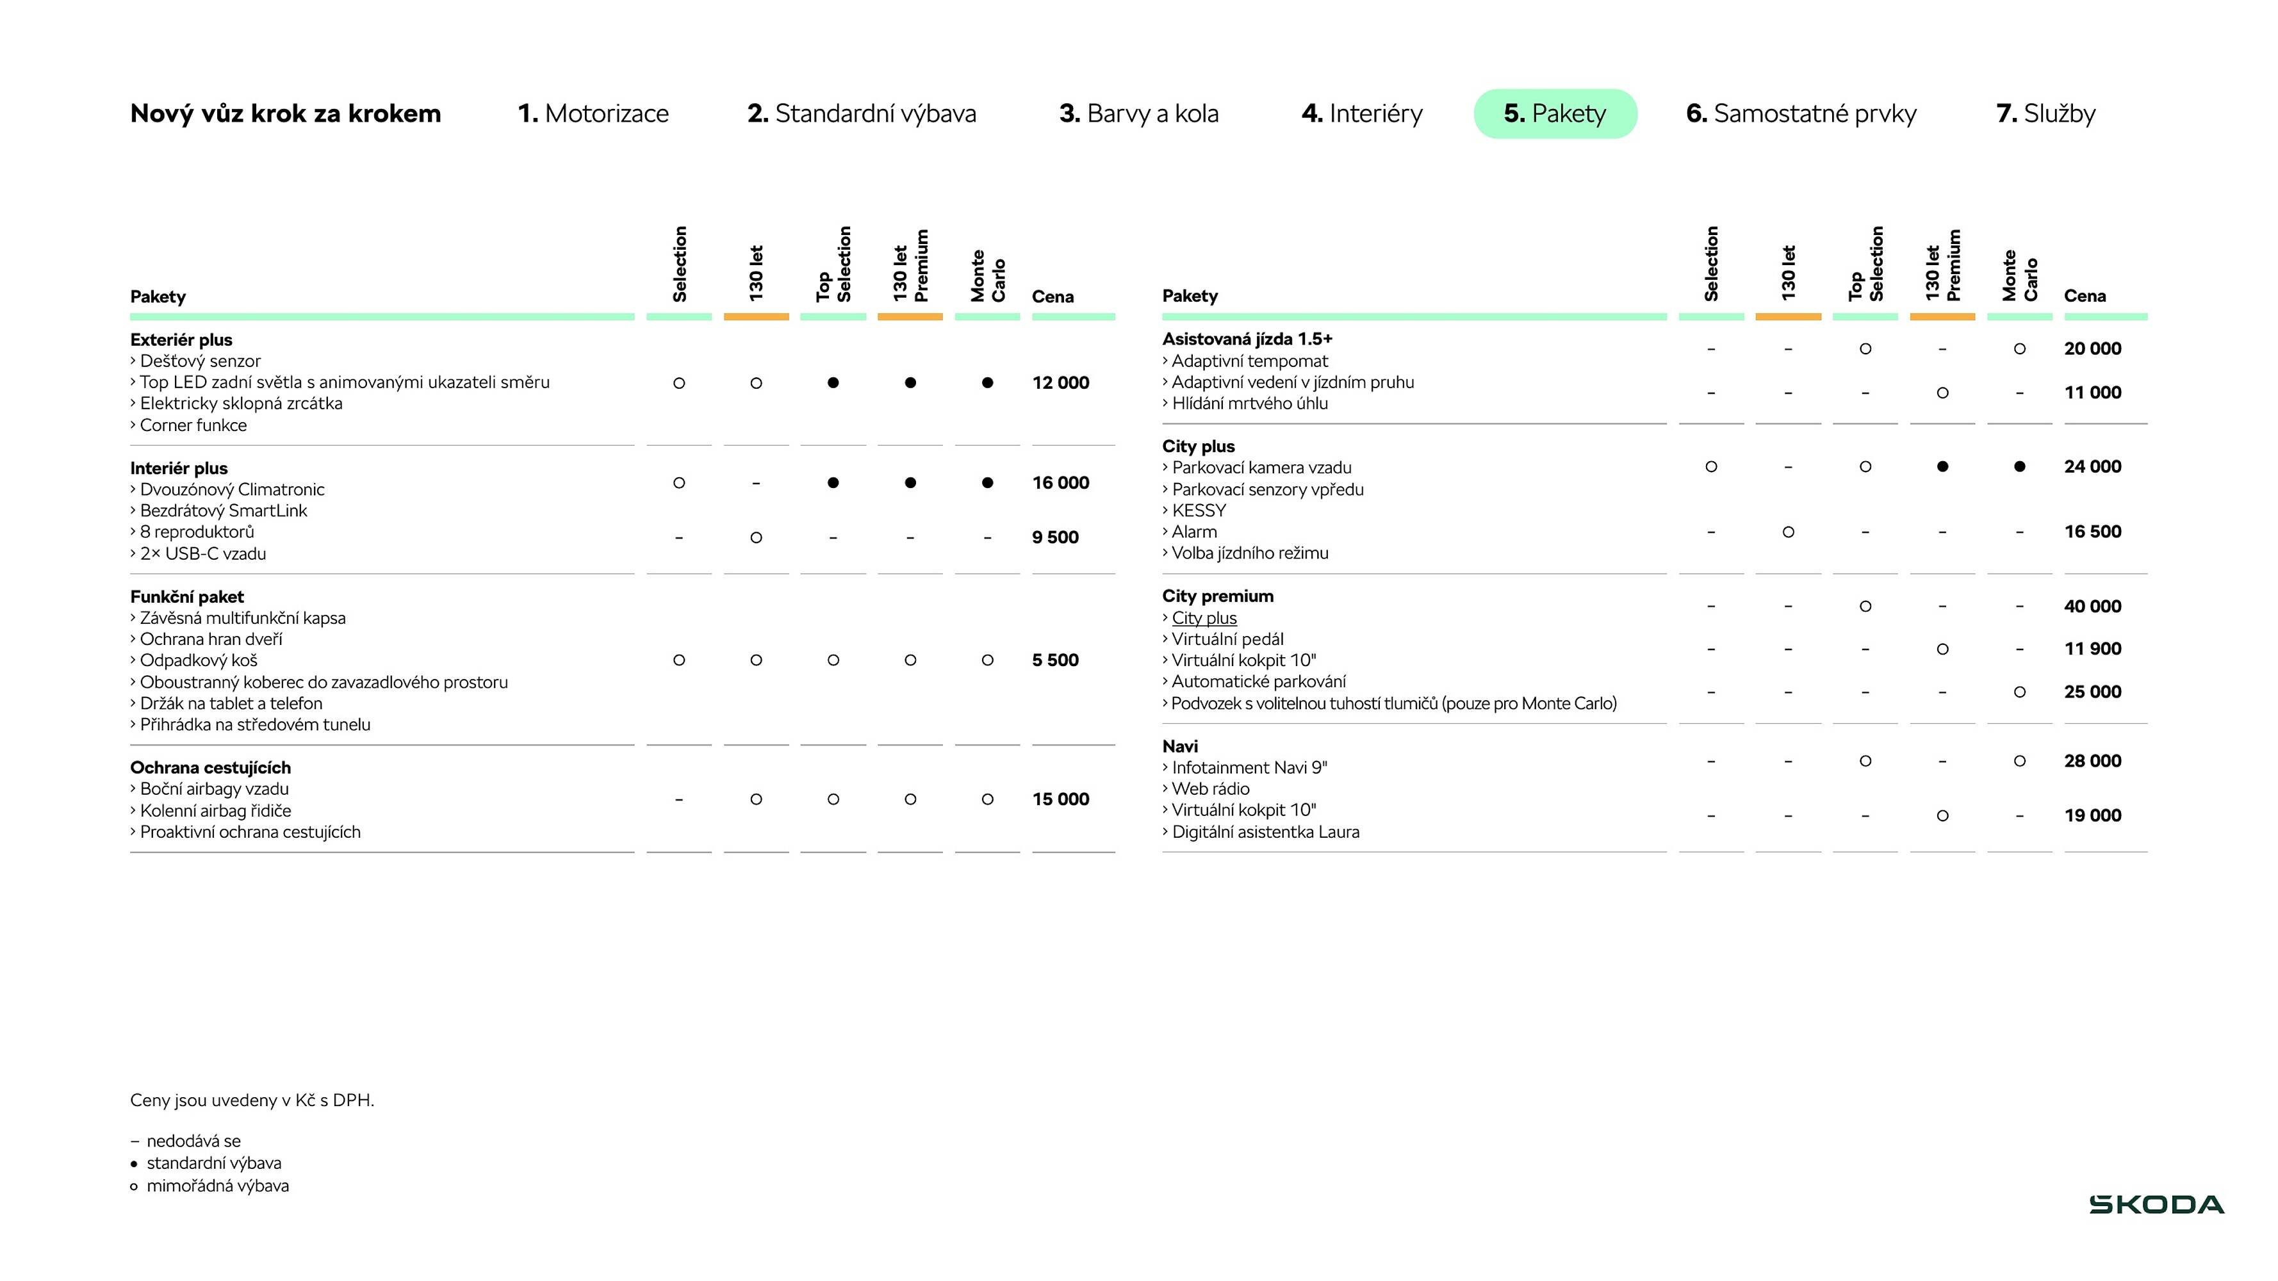Select the 4. Interiéry tab

click(1362, 113)
